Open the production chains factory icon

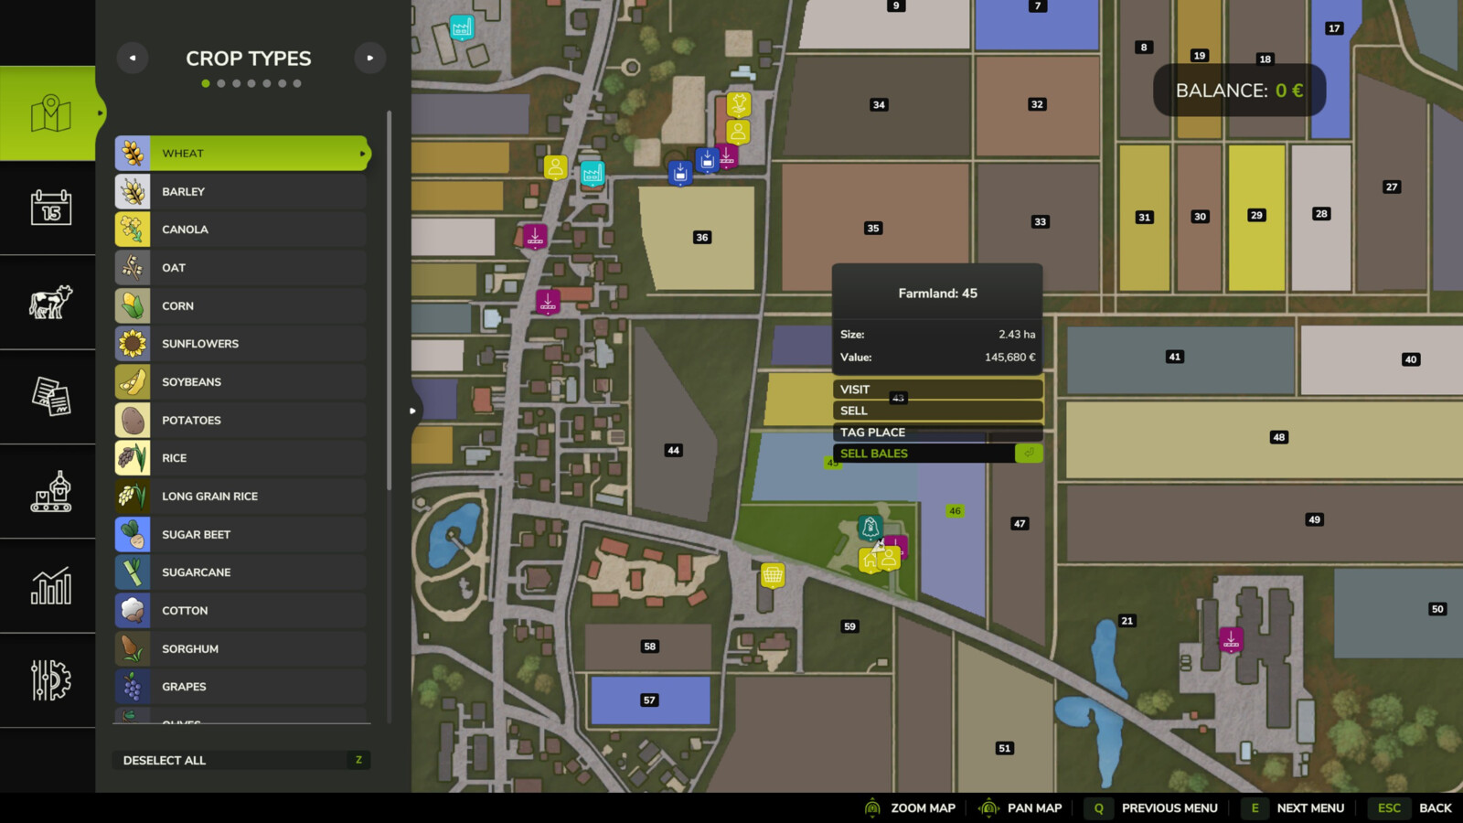pyautogui.click(x=50, y=492)
